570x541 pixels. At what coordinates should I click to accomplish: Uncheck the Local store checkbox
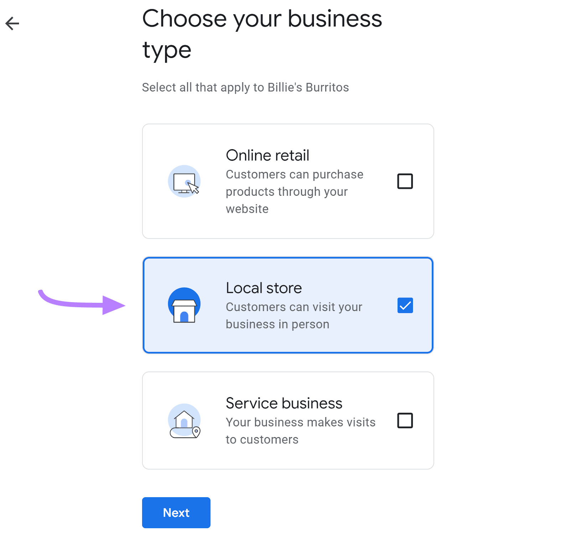[405, 305]
